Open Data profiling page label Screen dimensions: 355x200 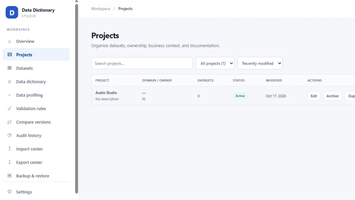29,95
